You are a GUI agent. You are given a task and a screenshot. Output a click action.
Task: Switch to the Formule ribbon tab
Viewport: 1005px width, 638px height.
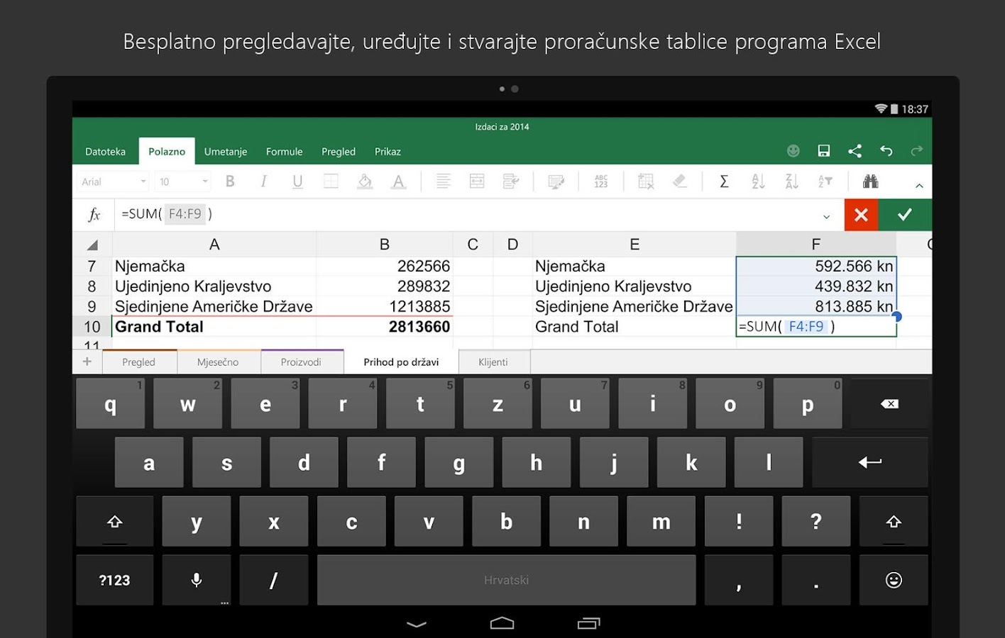coord(284,151)
